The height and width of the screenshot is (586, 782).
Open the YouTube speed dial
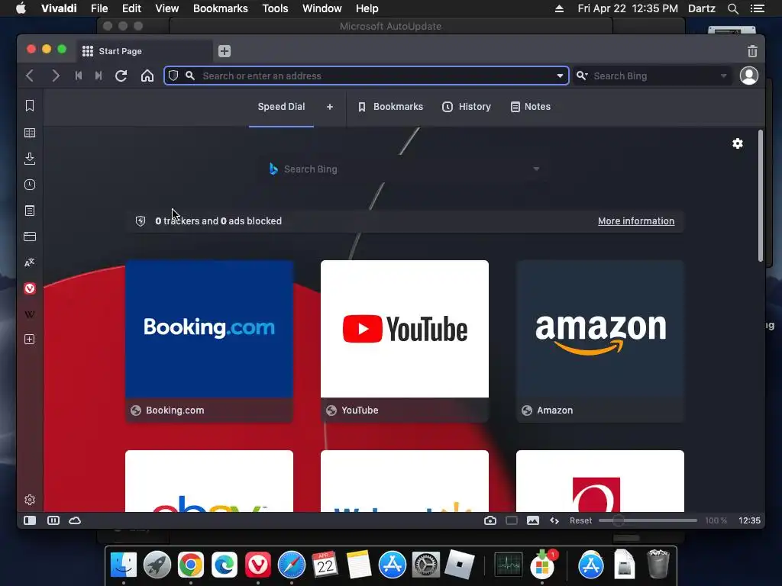point(405,341)
